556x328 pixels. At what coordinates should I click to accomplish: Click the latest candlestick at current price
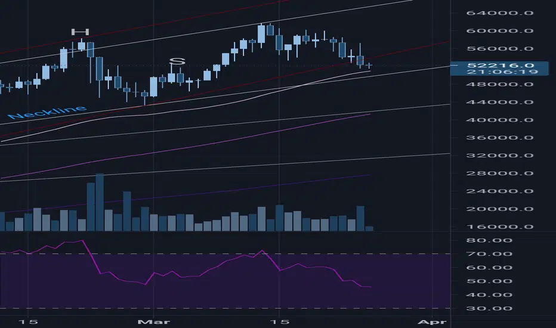tap(369, 66)
